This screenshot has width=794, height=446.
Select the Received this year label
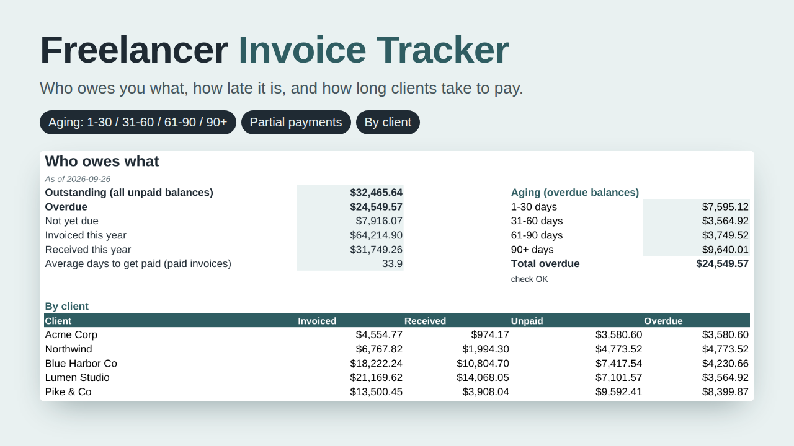pos(88,250)
